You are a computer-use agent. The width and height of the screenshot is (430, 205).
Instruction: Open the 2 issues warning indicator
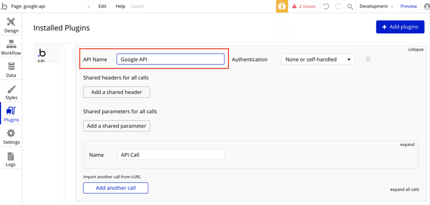click(x=304, y=6)
